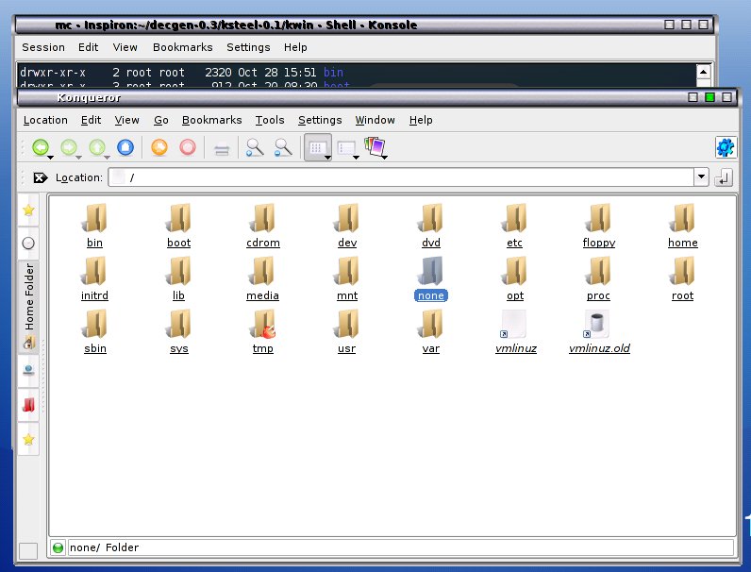Open Konqueror Location menu

click(45, 120)
